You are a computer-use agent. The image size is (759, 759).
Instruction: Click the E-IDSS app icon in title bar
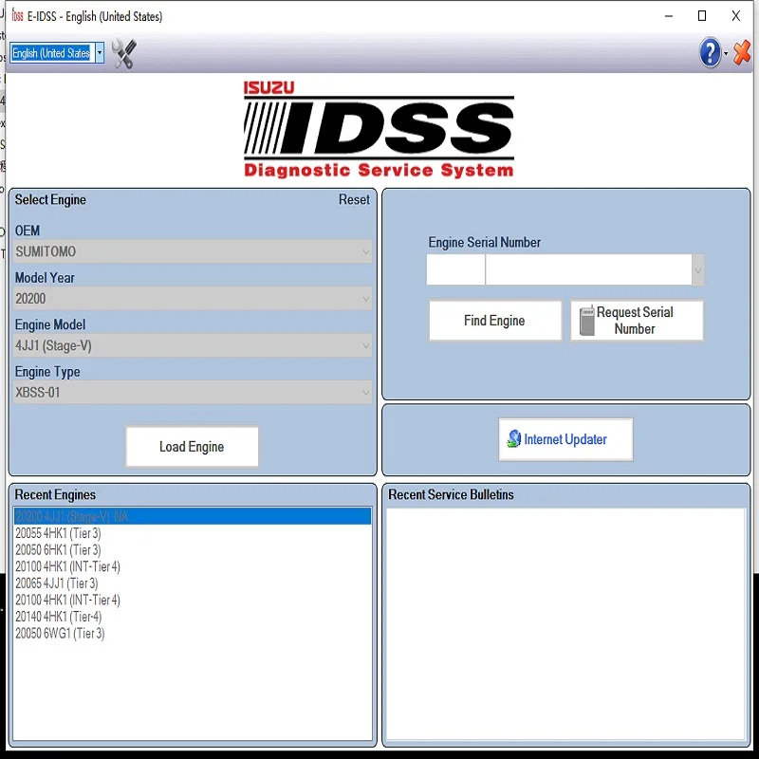(17, 16)
